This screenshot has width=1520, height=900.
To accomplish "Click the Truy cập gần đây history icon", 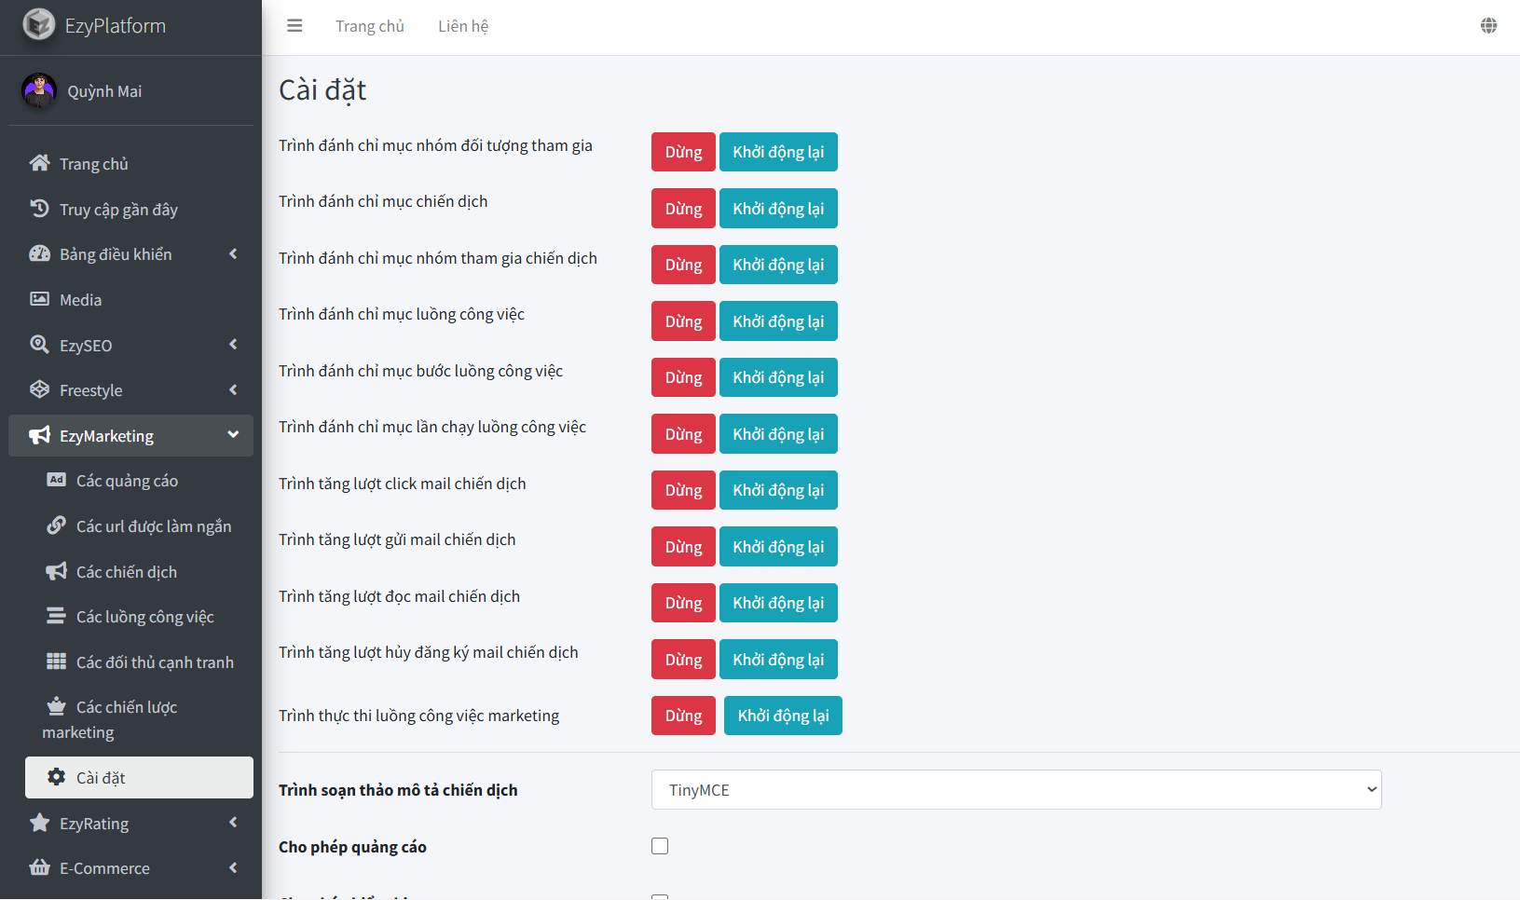I will (39, 209).
